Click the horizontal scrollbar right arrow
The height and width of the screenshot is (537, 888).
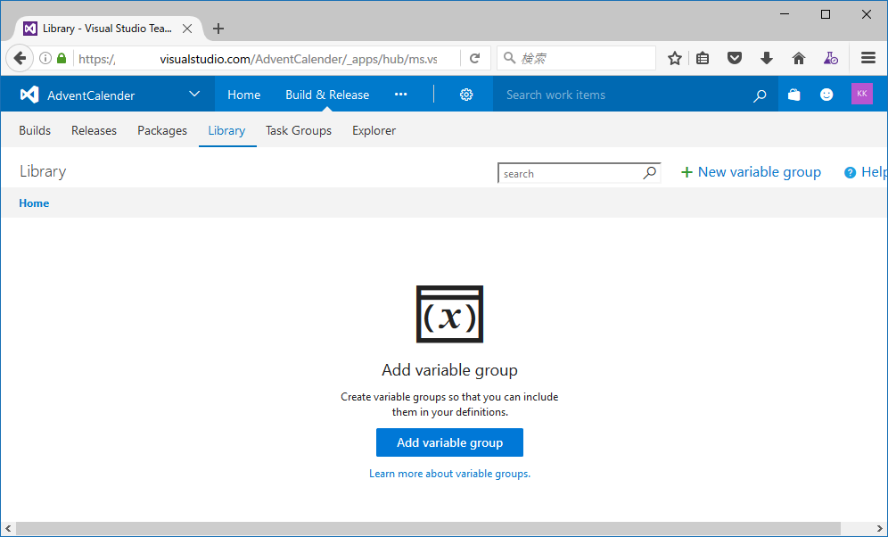(x=879, y=528)
